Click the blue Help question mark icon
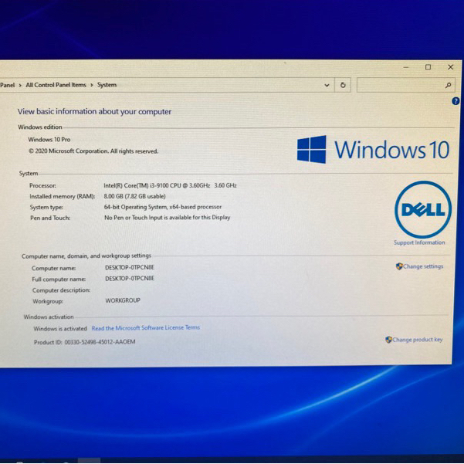This screenshot has width=464, height=464. pos(456,101)
